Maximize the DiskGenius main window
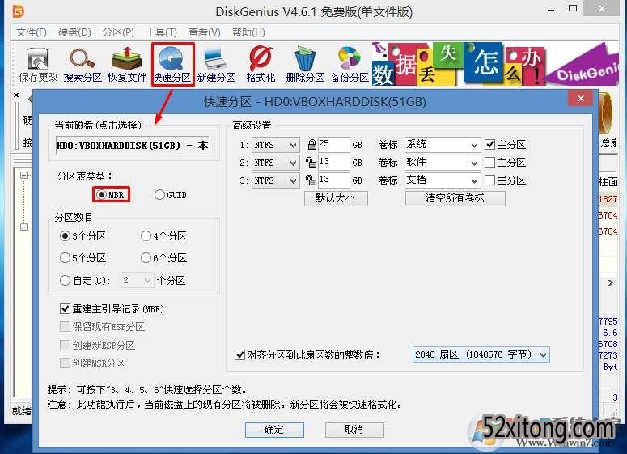The width and height of the screenshot is (627, 454). click(573, 8)
